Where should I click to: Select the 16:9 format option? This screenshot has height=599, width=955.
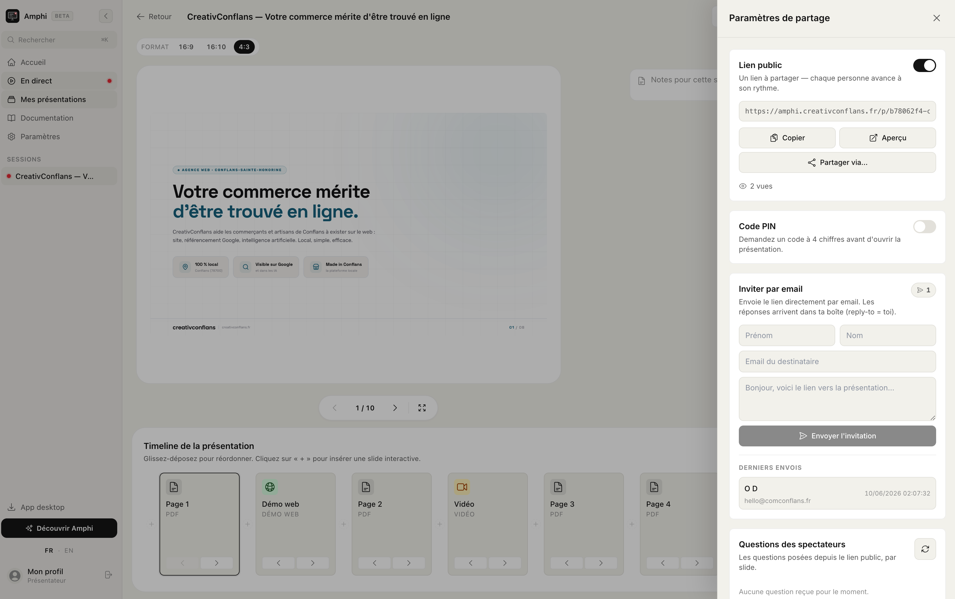pyautogui.click(x=186, y=47)
